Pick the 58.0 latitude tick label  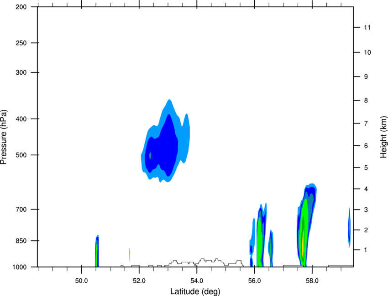click(312, 281)
